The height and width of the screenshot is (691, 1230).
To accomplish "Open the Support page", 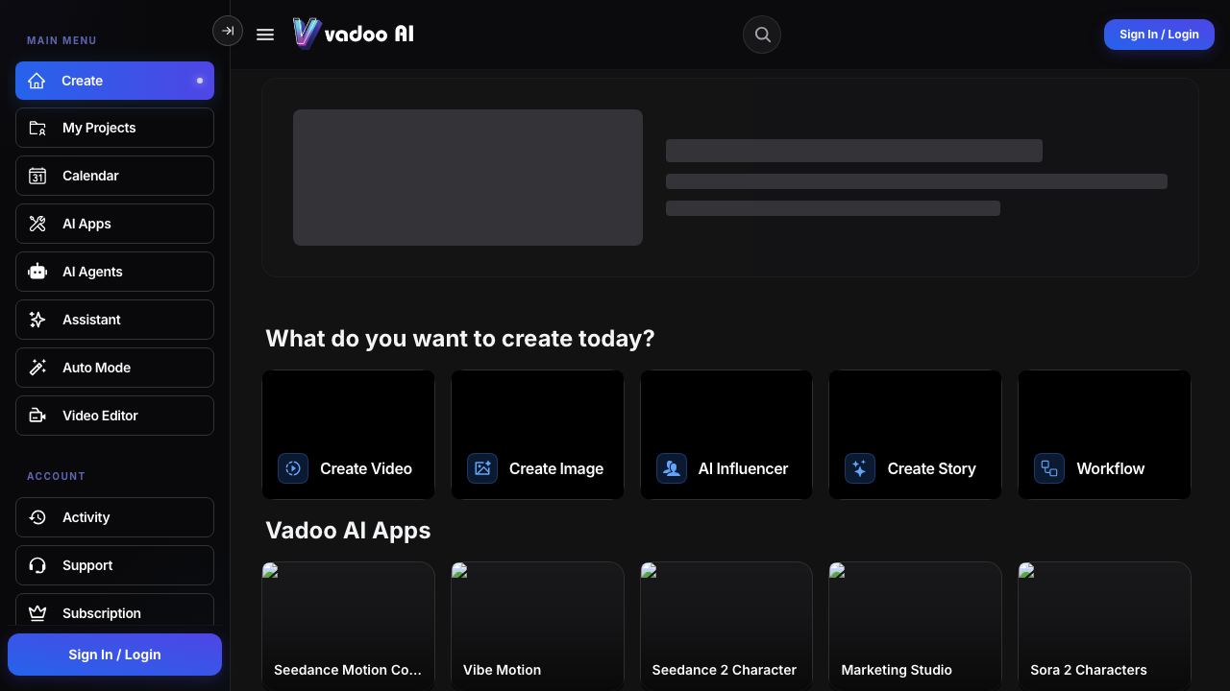I will pyautogui.click(x=114, y=565).
